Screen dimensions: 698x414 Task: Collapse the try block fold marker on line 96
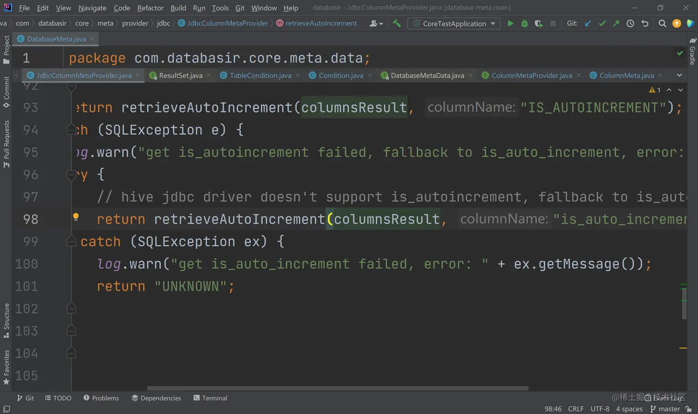[71, 175]
